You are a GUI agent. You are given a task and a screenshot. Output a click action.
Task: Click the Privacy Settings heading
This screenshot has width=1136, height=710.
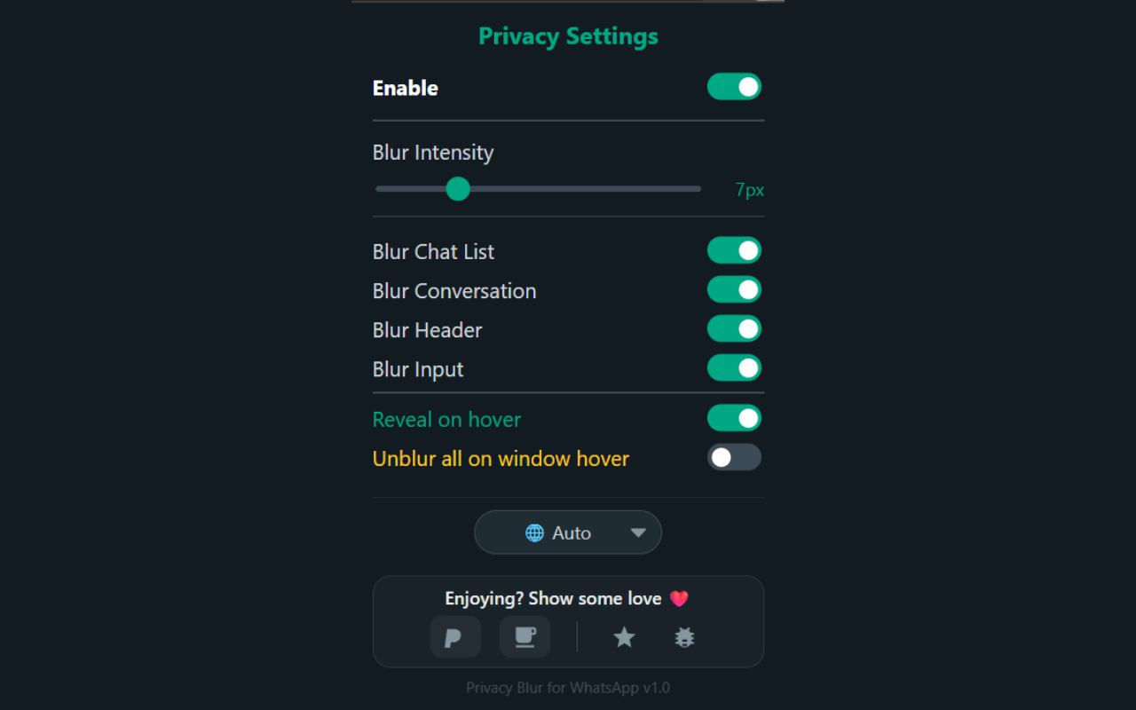tap(568, 36)
